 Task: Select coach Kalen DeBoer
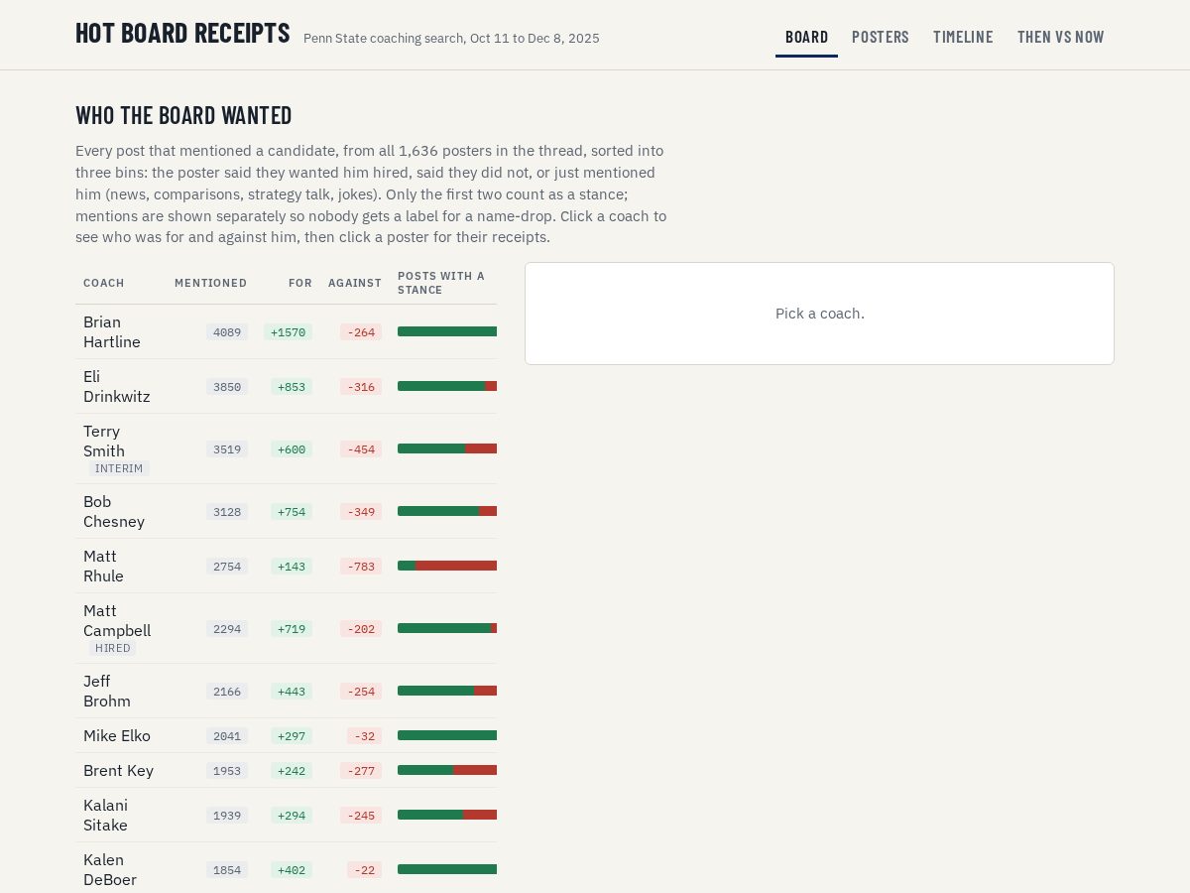(286, 869)
